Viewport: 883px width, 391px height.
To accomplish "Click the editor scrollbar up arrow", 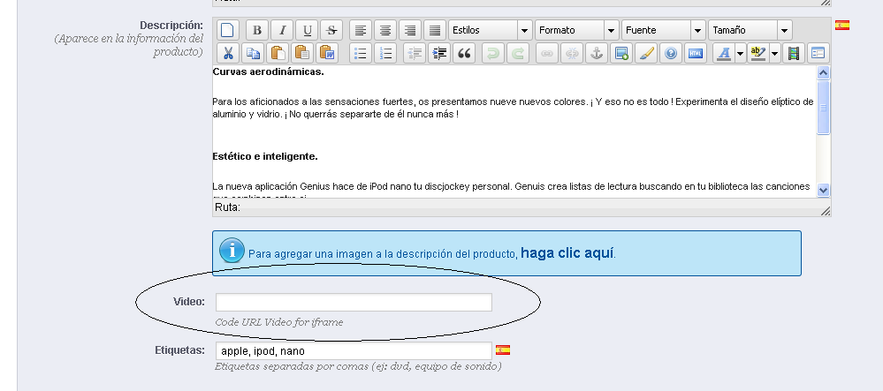I will point(823,72).
